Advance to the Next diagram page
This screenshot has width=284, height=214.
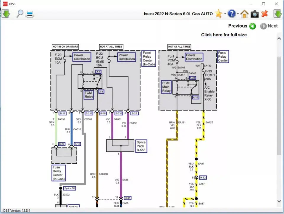pyautogui.click(x=264, y=26)
